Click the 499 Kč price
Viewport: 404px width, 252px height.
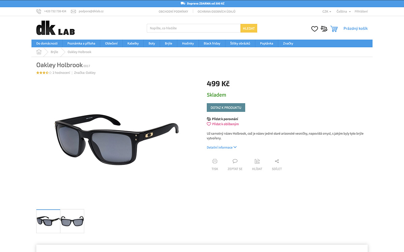tap(218, 84)
